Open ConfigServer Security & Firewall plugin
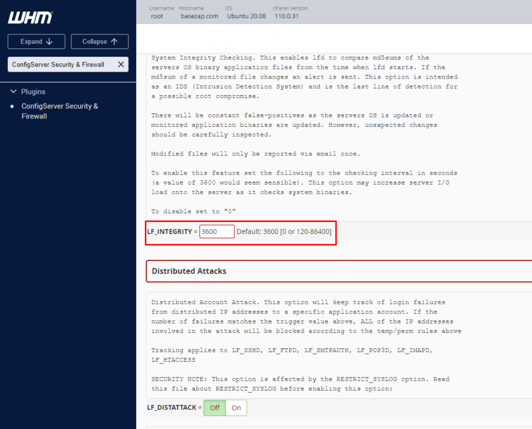Viewport: 532px width, 429px height. click(60, 111)
